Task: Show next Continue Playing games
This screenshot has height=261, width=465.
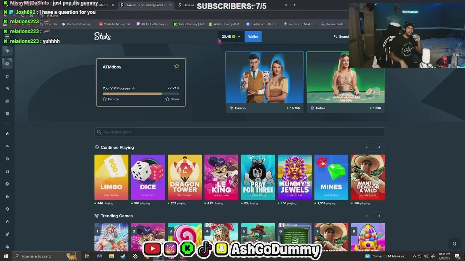Action: 379,147
